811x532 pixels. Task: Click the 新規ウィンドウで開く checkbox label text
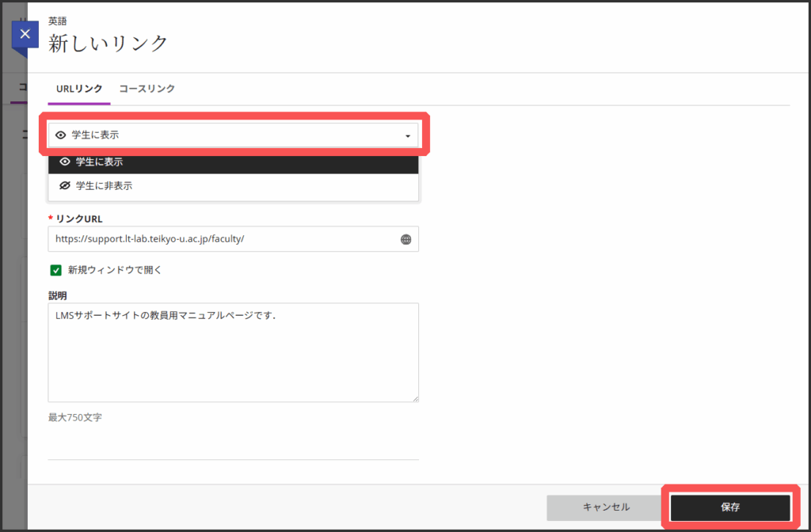click(x=115, y=270)
